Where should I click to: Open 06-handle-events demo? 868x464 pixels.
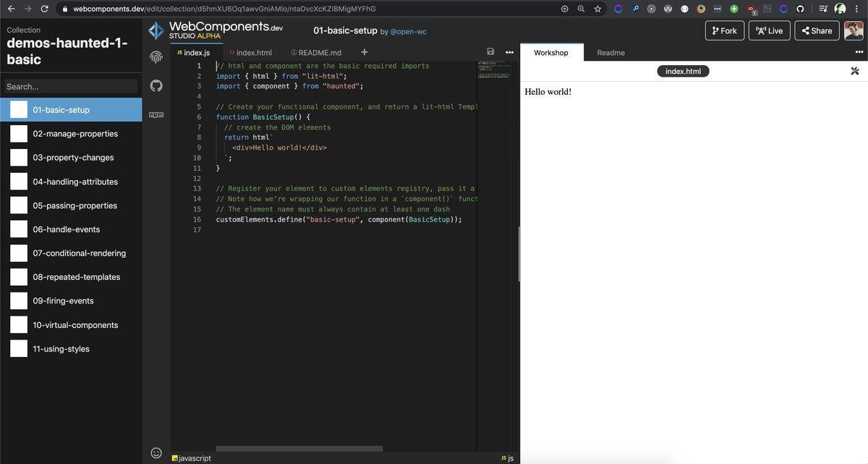pyautogui.click(x=71, y=229)
